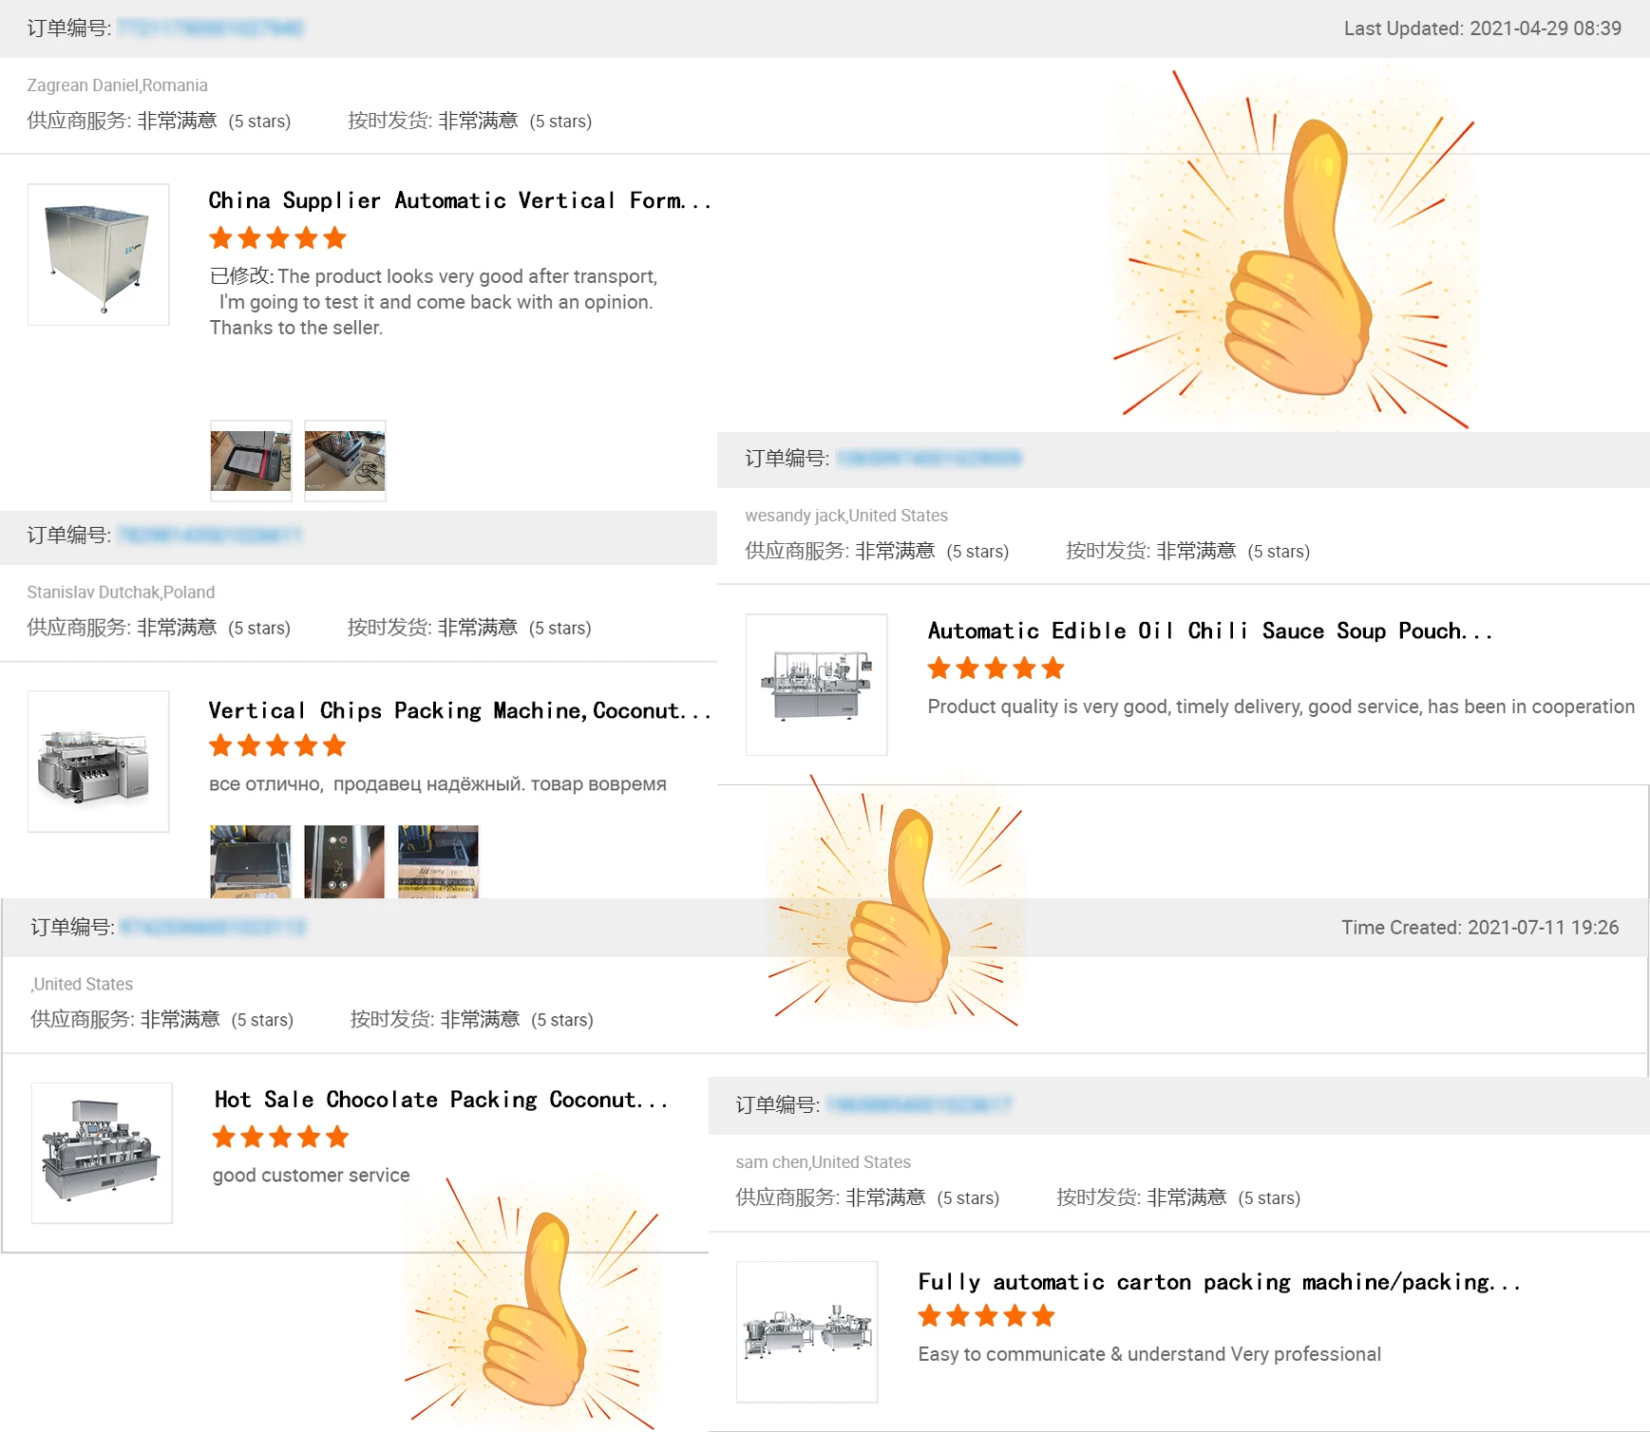Screen dimensions: 1650x1432
Task: Open Hot Sale Chocolate Packing Coconut link
Action: coord(442,1100)
